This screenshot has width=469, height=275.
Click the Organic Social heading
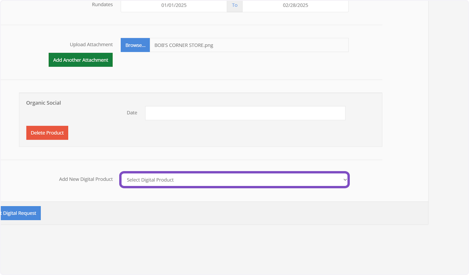tap(43, 103)
